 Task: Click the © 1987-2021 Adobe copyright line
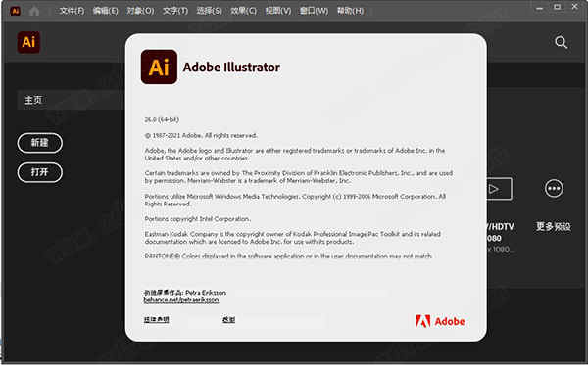[x=201, y=135]
